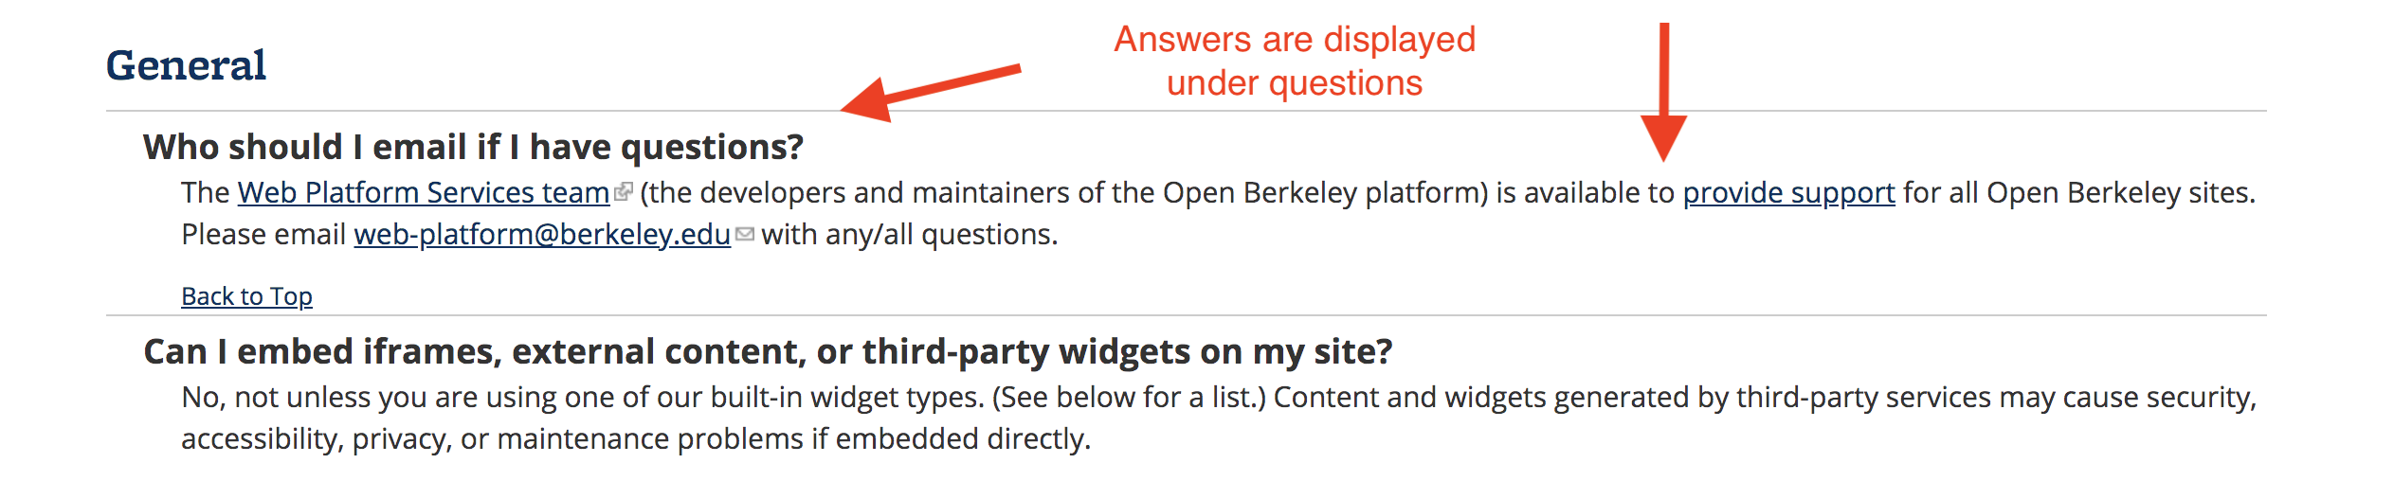Click the 'accessibility, privacy, or maintenance problems' text
The width and height of the screenshot is (2394, 481).
click(492, 438)
